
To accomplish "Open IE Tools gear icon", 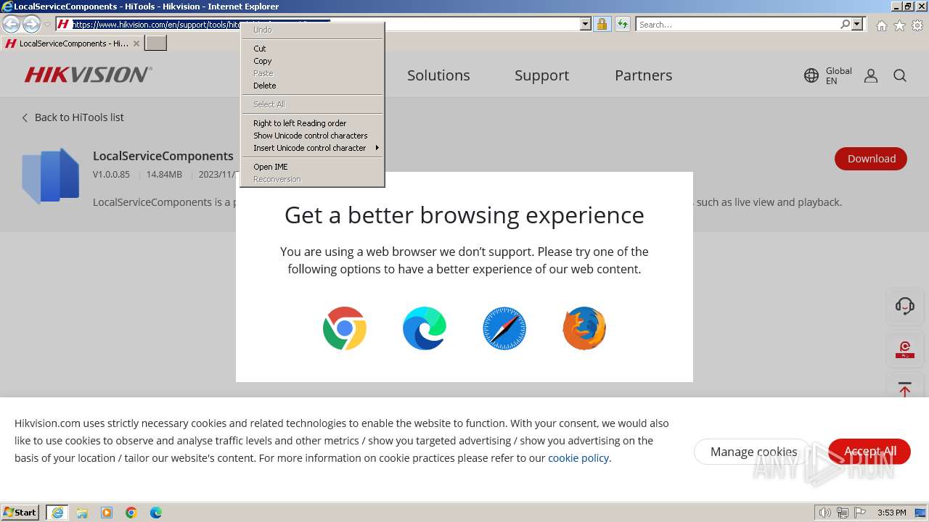I will (917, 25).
